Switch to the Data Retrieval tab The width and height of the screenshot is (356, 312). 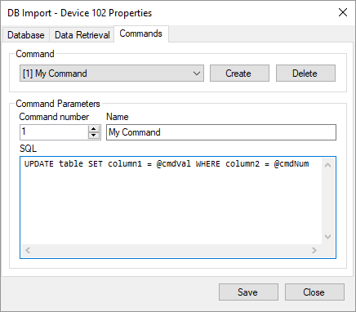pos(82,35)
